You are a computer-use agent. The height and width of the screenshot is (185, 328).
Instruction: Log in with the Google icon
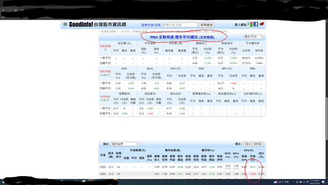tap(250, 24)
